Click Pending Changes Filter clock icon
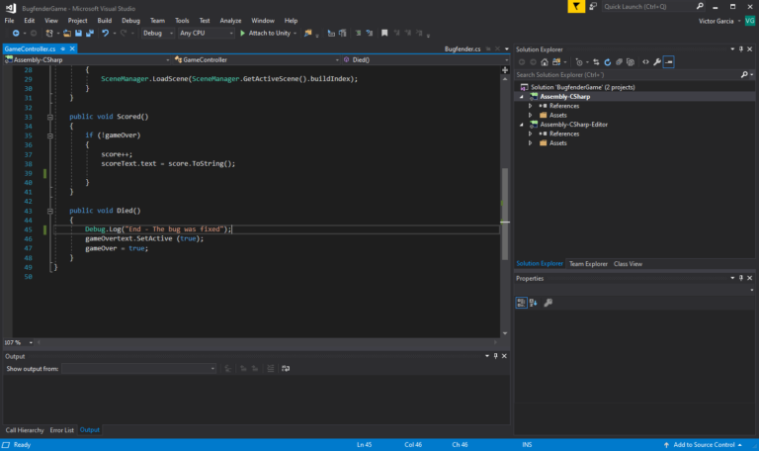The image size is (759, 451). [579, 62]
